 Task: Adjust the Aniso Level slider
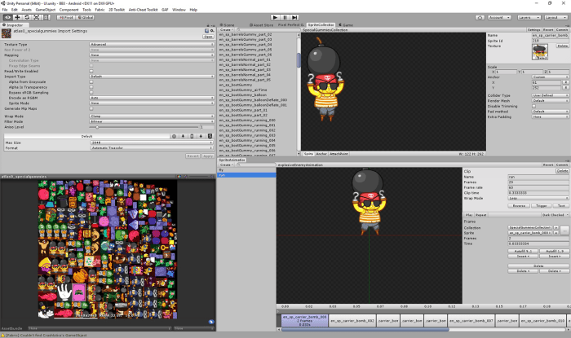click(x=144, y=127)
